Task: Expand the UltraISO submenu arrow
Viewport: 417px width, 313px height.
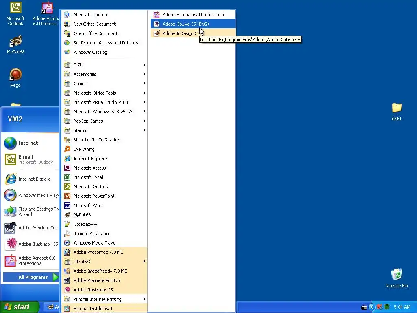Action: (x=145, y=262)
